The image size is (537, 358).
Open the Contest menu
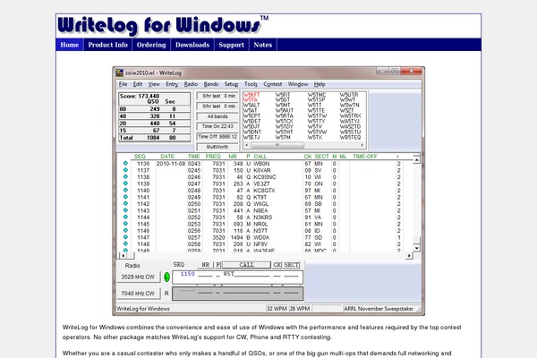click(x=273, y=84)
